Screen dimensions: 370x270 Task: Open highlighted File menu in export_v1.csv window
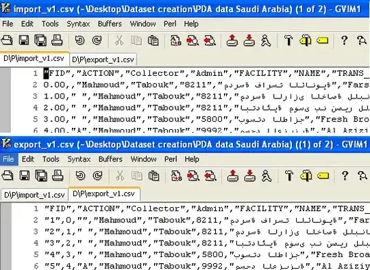click(8, 159)
